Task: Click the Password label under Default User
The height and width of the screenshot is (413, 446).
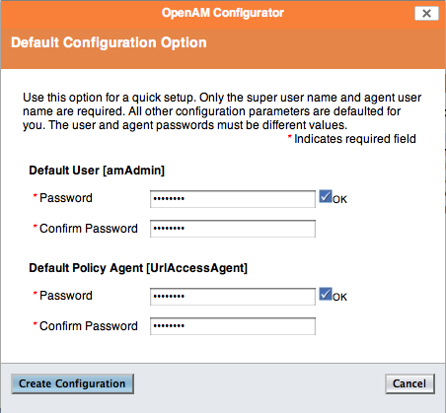Action: pos(66,198)
